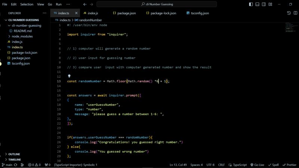Click the Prettier status bar item
Viewport: 299px width, 168px height.
tap(289, 165)
